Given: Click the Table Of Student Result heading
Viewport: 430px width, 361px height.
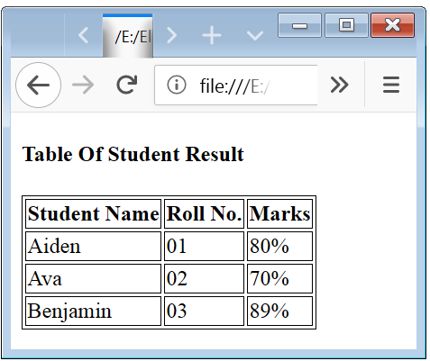Looking at the screenshot, I should pyautogui.click(x=133, y=154).
